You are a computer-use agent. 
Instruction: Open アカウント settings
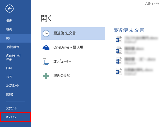point(16,108)
